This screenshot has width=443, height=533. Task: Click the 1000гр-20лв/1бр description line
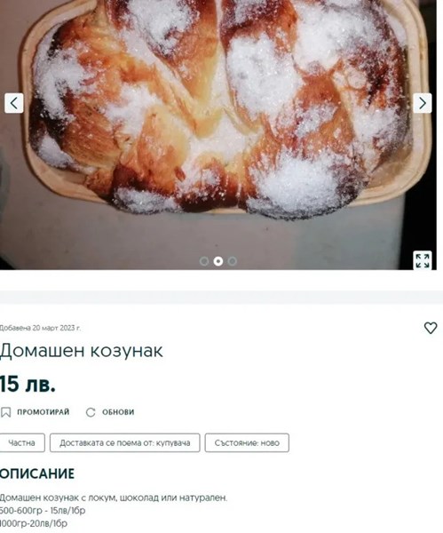(x=34, y=523)
